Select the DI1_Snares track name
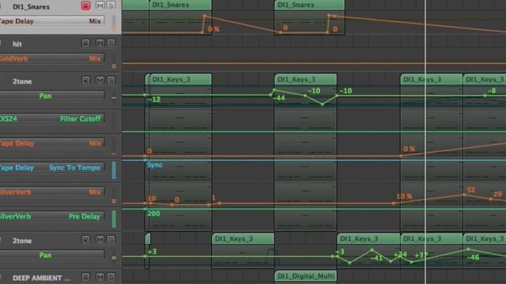Screen dimensions: 506x284 click(31, 7)
